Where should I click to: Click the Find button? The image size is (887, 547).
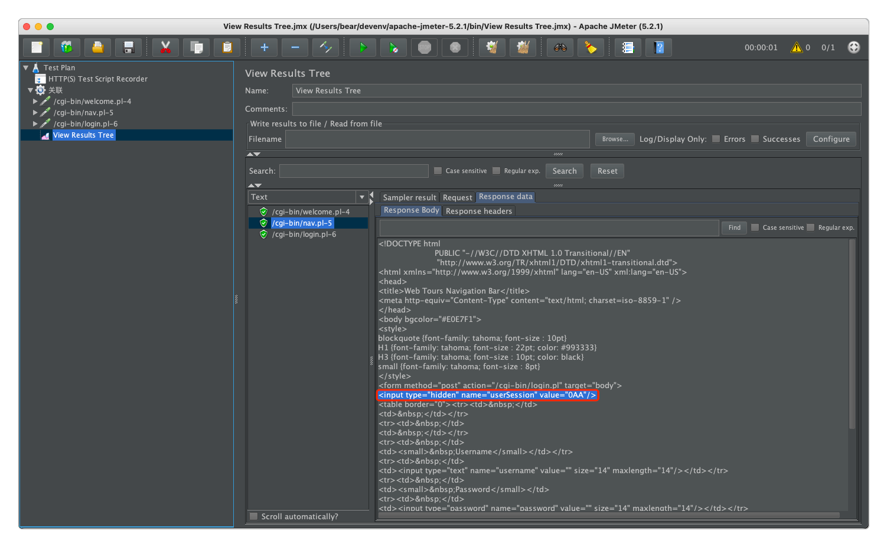(734, 227)
